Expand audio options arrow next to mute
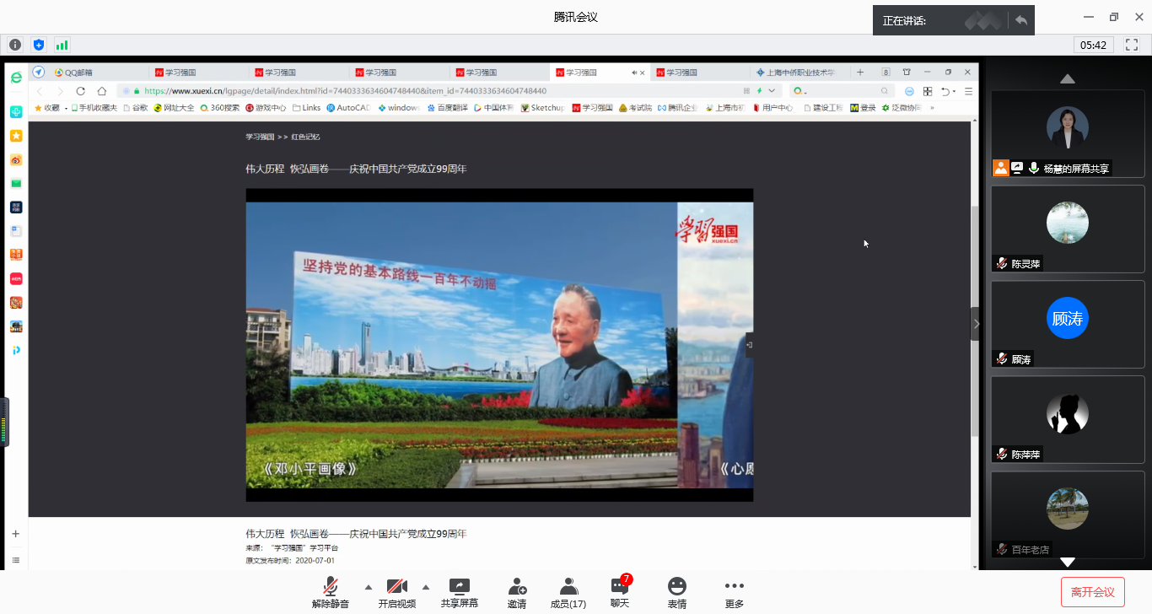The image size is (1152, 614). 368,587
